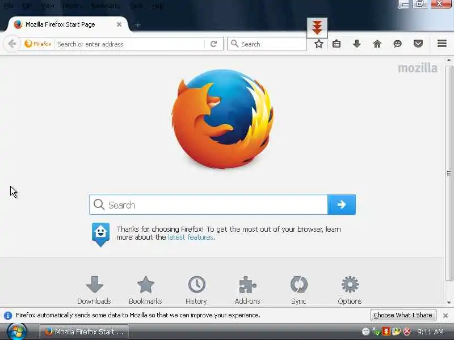The height and width of the screenshot is (340, 454).
Task: Open Bookmarks from start page launcher
Action: click(x=145, y=290)
